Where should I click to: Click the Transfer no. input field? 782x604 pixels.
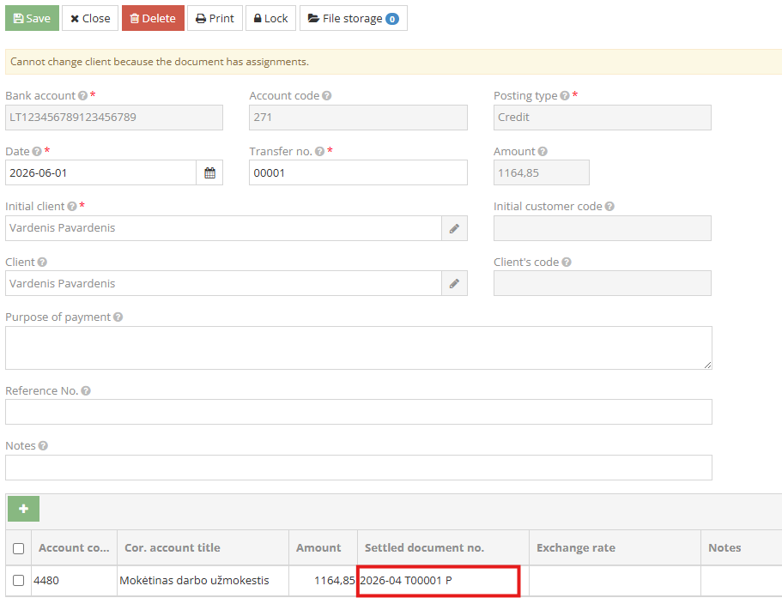pos(358,173)
